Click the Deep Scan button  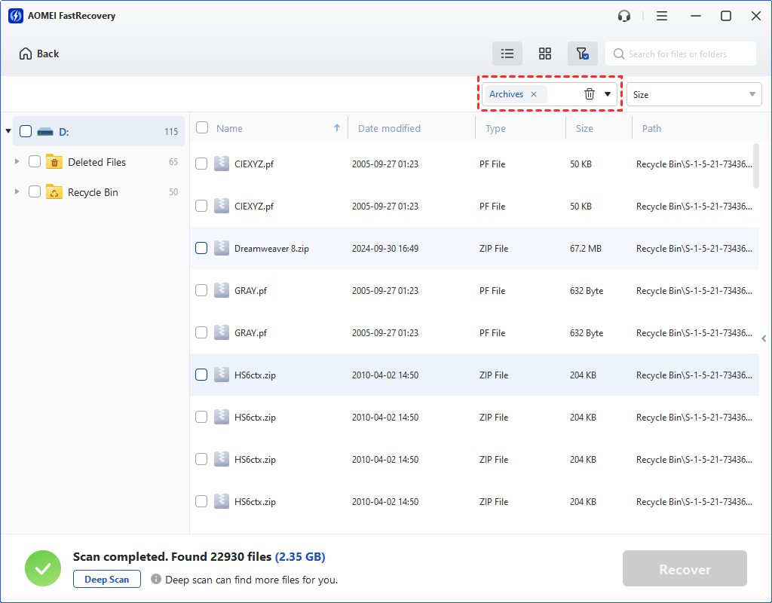[x=107, y=580]
